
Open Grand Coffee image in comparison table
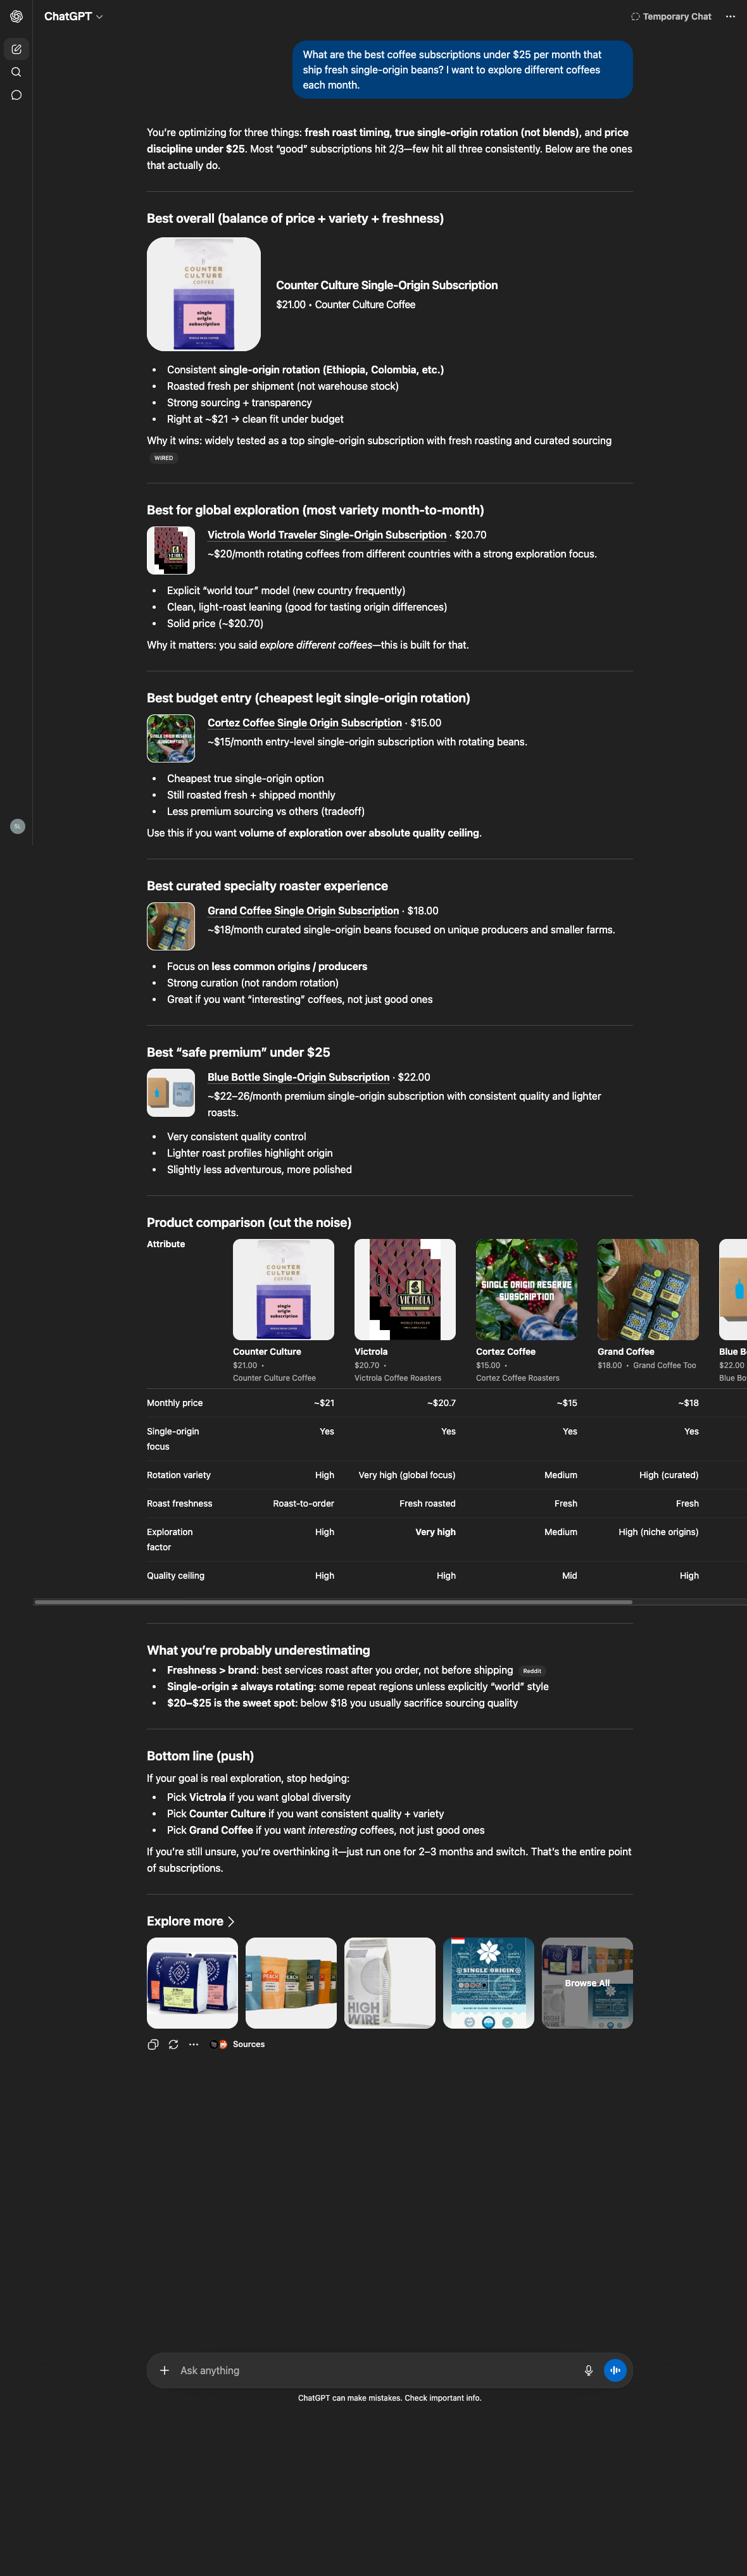point(648,1289)
